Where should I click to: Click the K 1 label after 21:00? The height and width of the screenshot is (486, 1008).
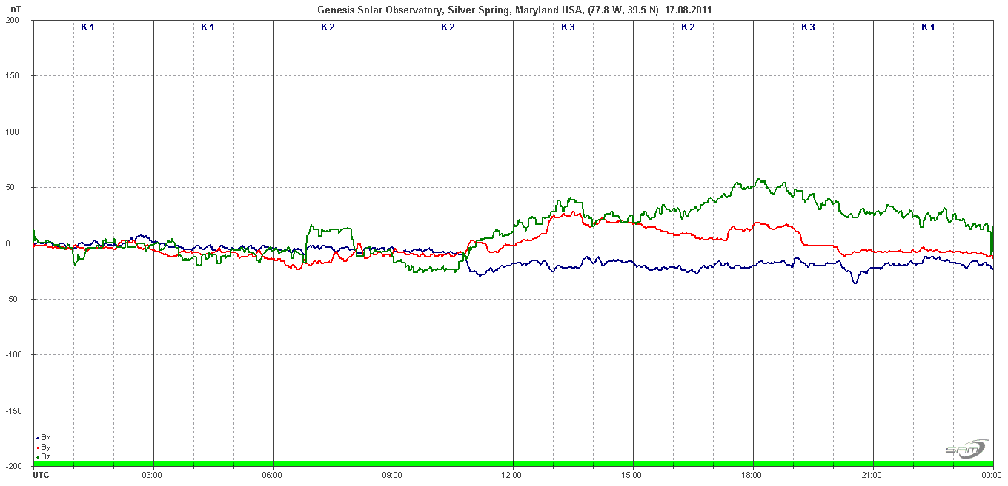coord(928,27)
